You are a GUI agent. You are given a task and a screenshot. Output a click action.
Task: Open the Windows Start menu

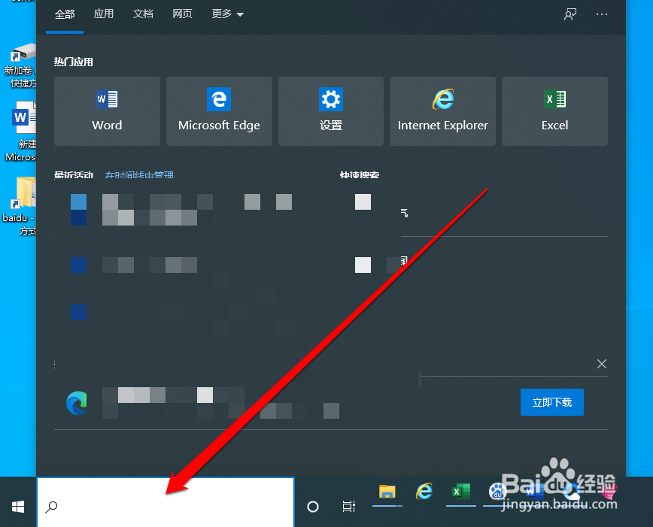click(x=18, y=507)
